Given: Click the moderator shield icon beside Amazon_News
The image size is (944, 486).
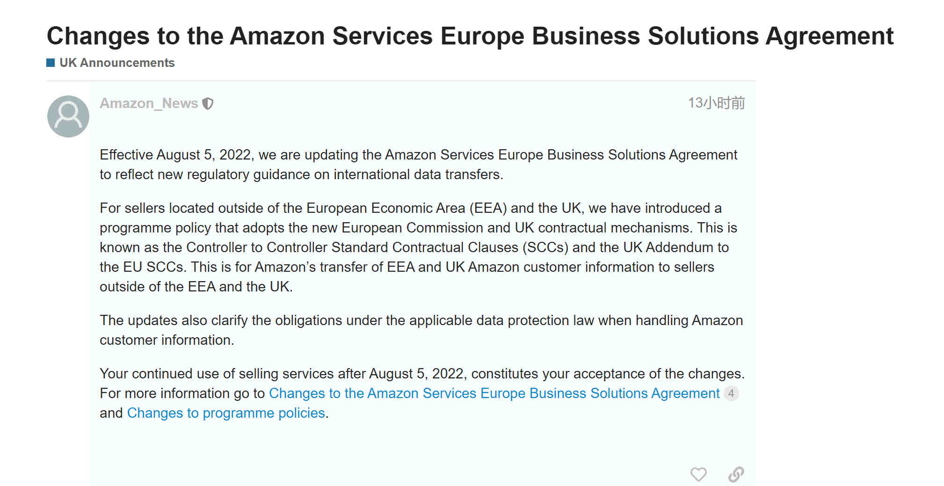Looking at the screenshot, I should pyautogui.click(x=208, y=103).
